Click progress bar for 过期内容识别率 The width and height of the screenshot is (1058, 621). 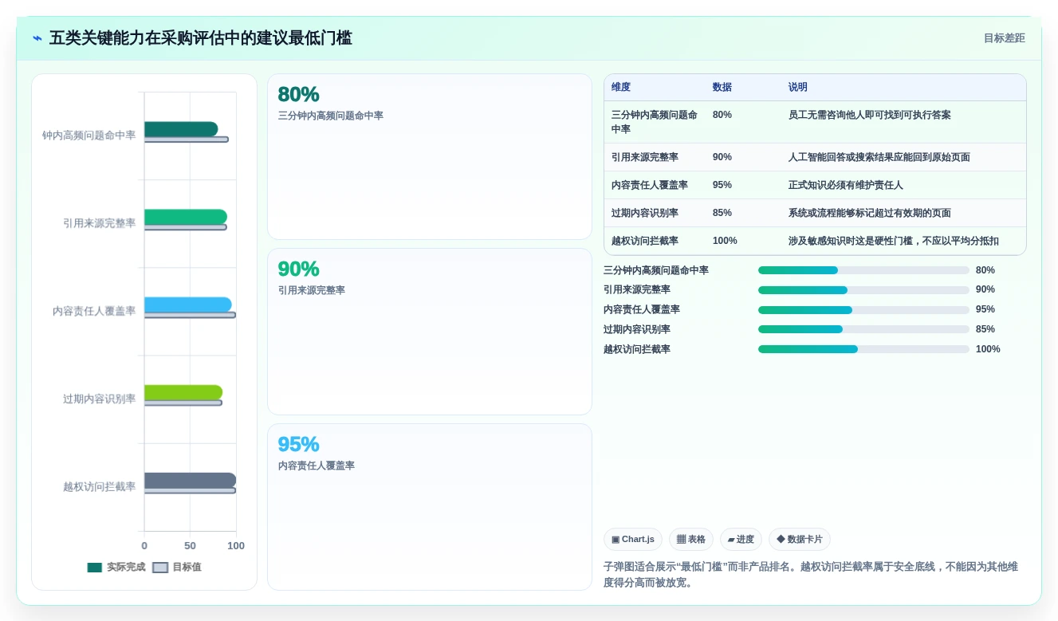[x=863, y=329]
